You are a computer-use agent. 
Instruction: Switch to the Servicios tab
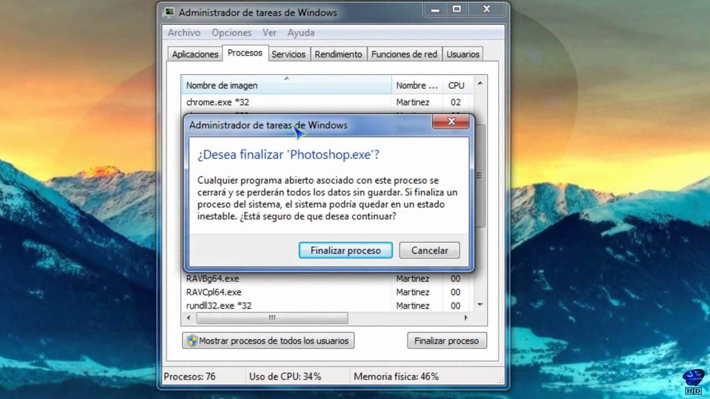point(288,54)
